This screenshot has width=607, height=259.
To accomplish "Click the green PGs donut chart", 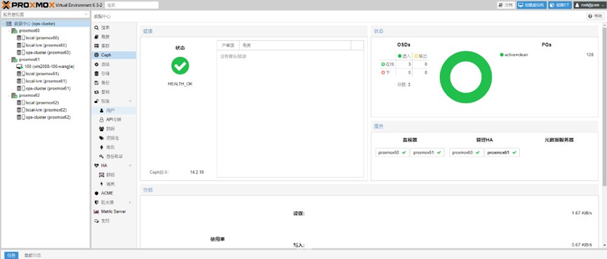I will point(466,77).
